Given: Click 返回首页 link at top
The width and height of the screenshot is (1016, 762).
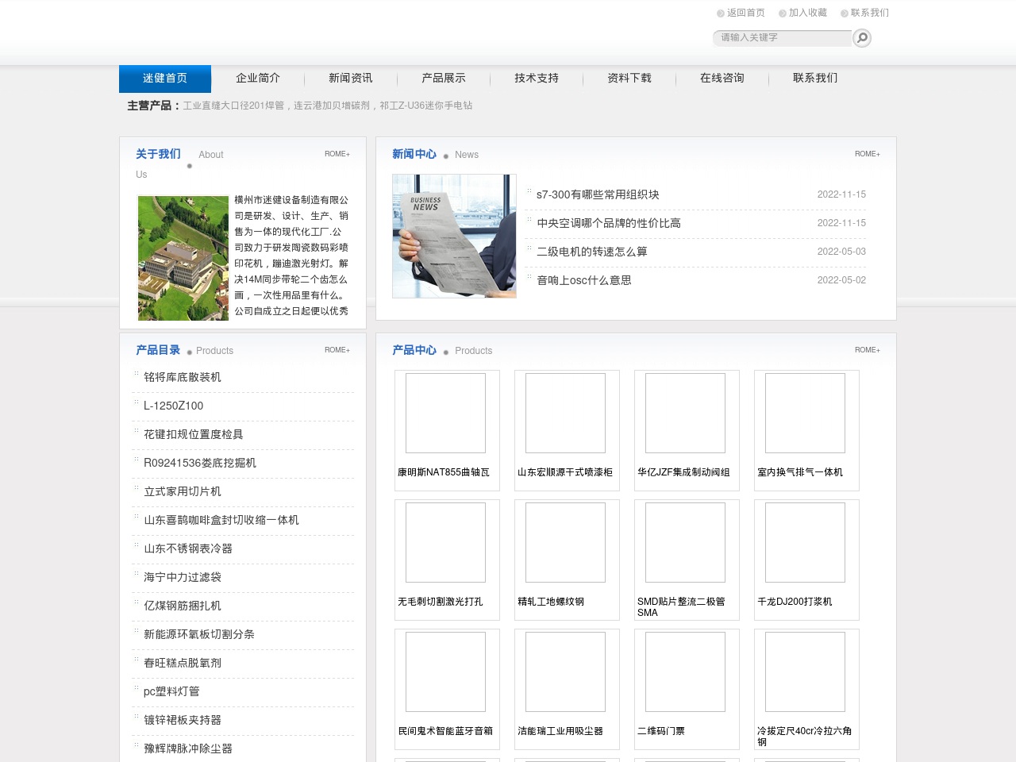Looking at the screenshot, I should pos(746,13).
